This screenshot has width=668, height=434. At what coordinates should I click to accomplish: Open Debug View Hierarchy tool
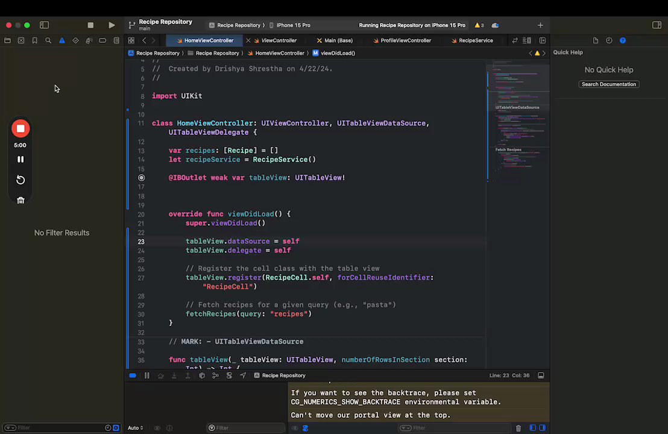[202, 376]
